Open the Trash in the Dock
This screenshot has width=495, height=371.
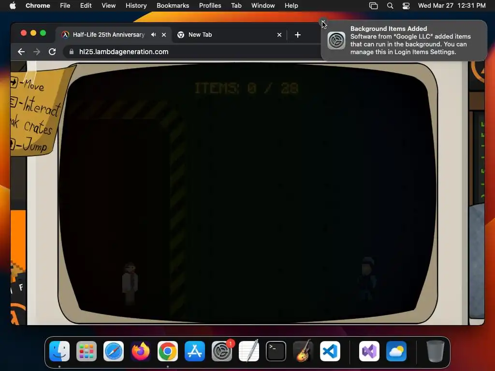click(436, 351)
